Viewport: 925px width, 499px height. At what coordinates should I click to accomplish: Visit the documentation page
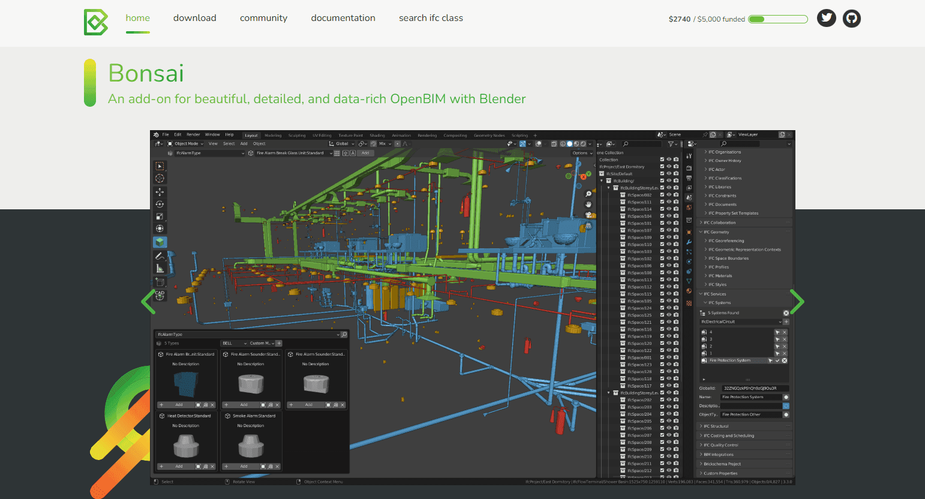[343, 18]
